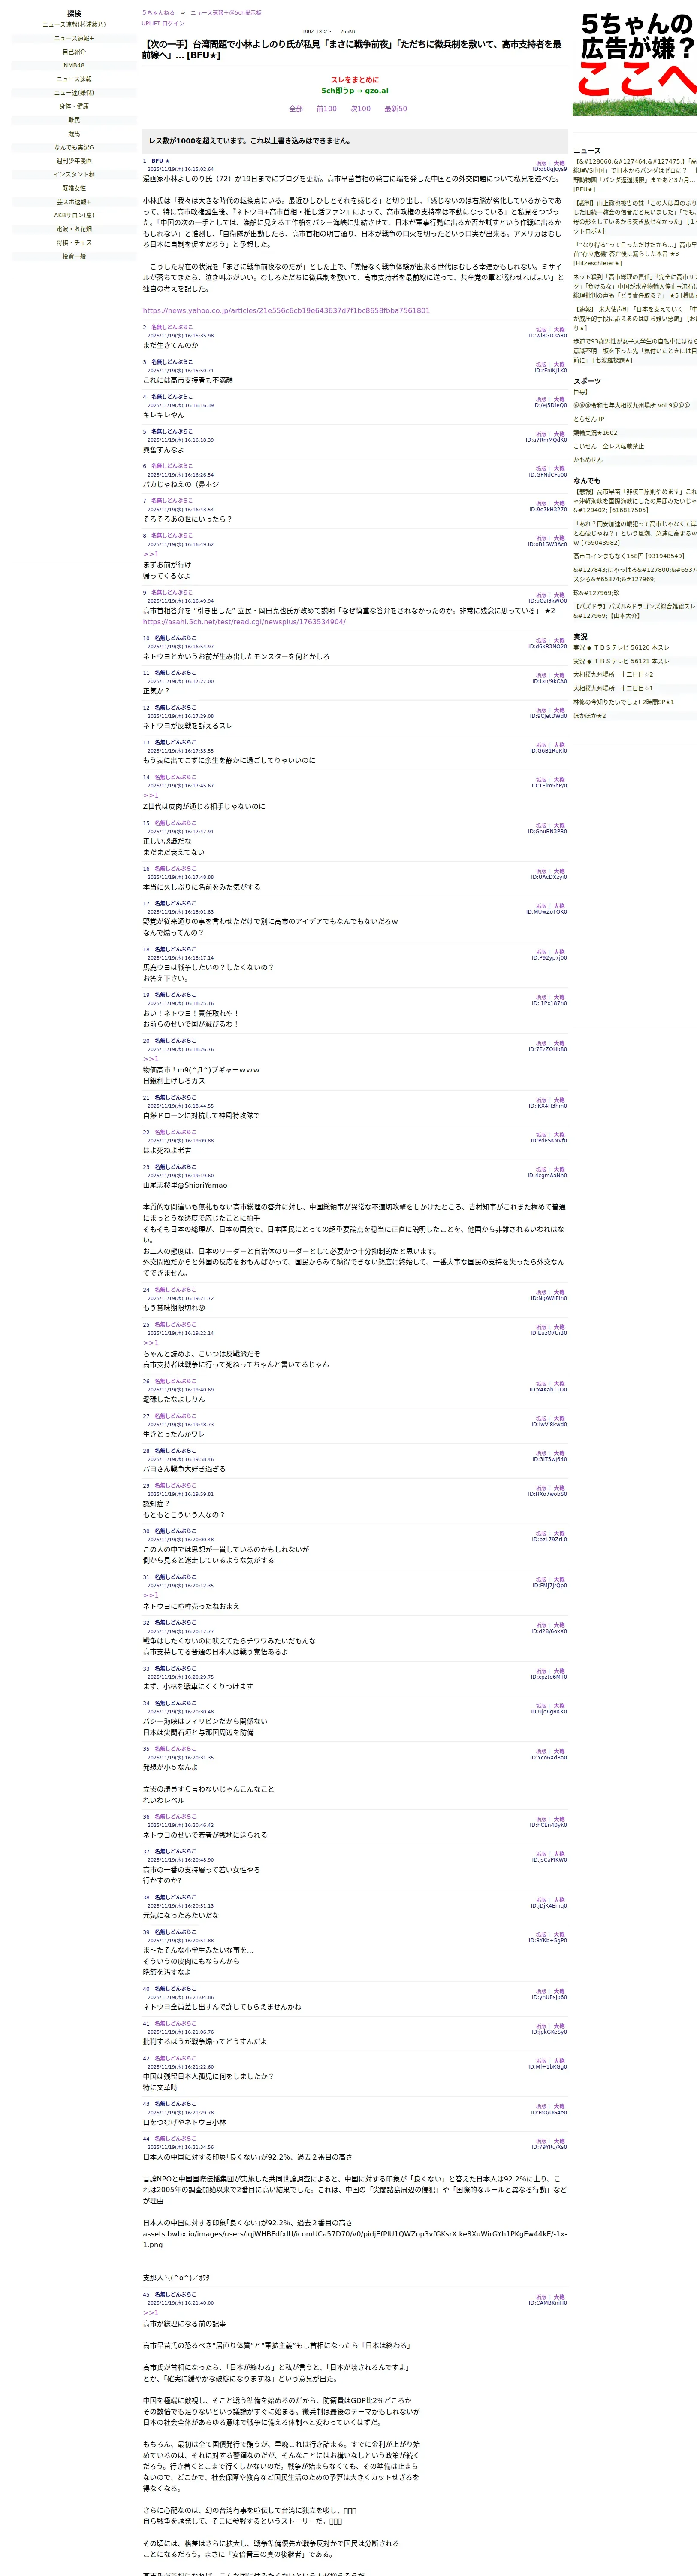Follow the >>1 anchor in post 14
The image size is (697, 2576).
pos(151,796)
